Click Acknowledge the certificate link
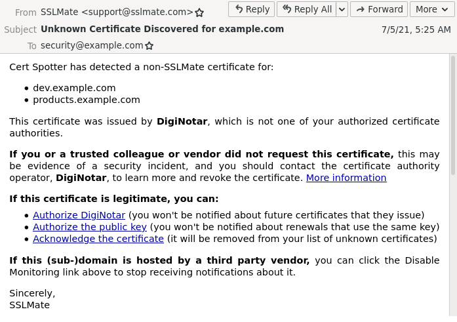 (x=98, y=239)
